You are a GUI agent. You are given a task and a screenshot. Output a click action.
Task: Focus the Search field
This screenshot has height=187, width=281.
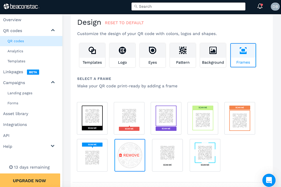click(x=188, y=6)
